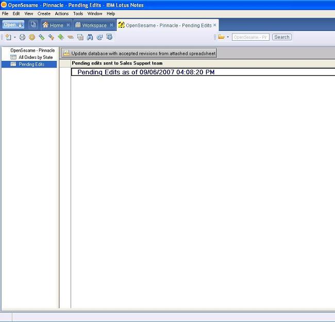
Task: Click the green plus expand-all icon
Action: [x=61, y=37]
